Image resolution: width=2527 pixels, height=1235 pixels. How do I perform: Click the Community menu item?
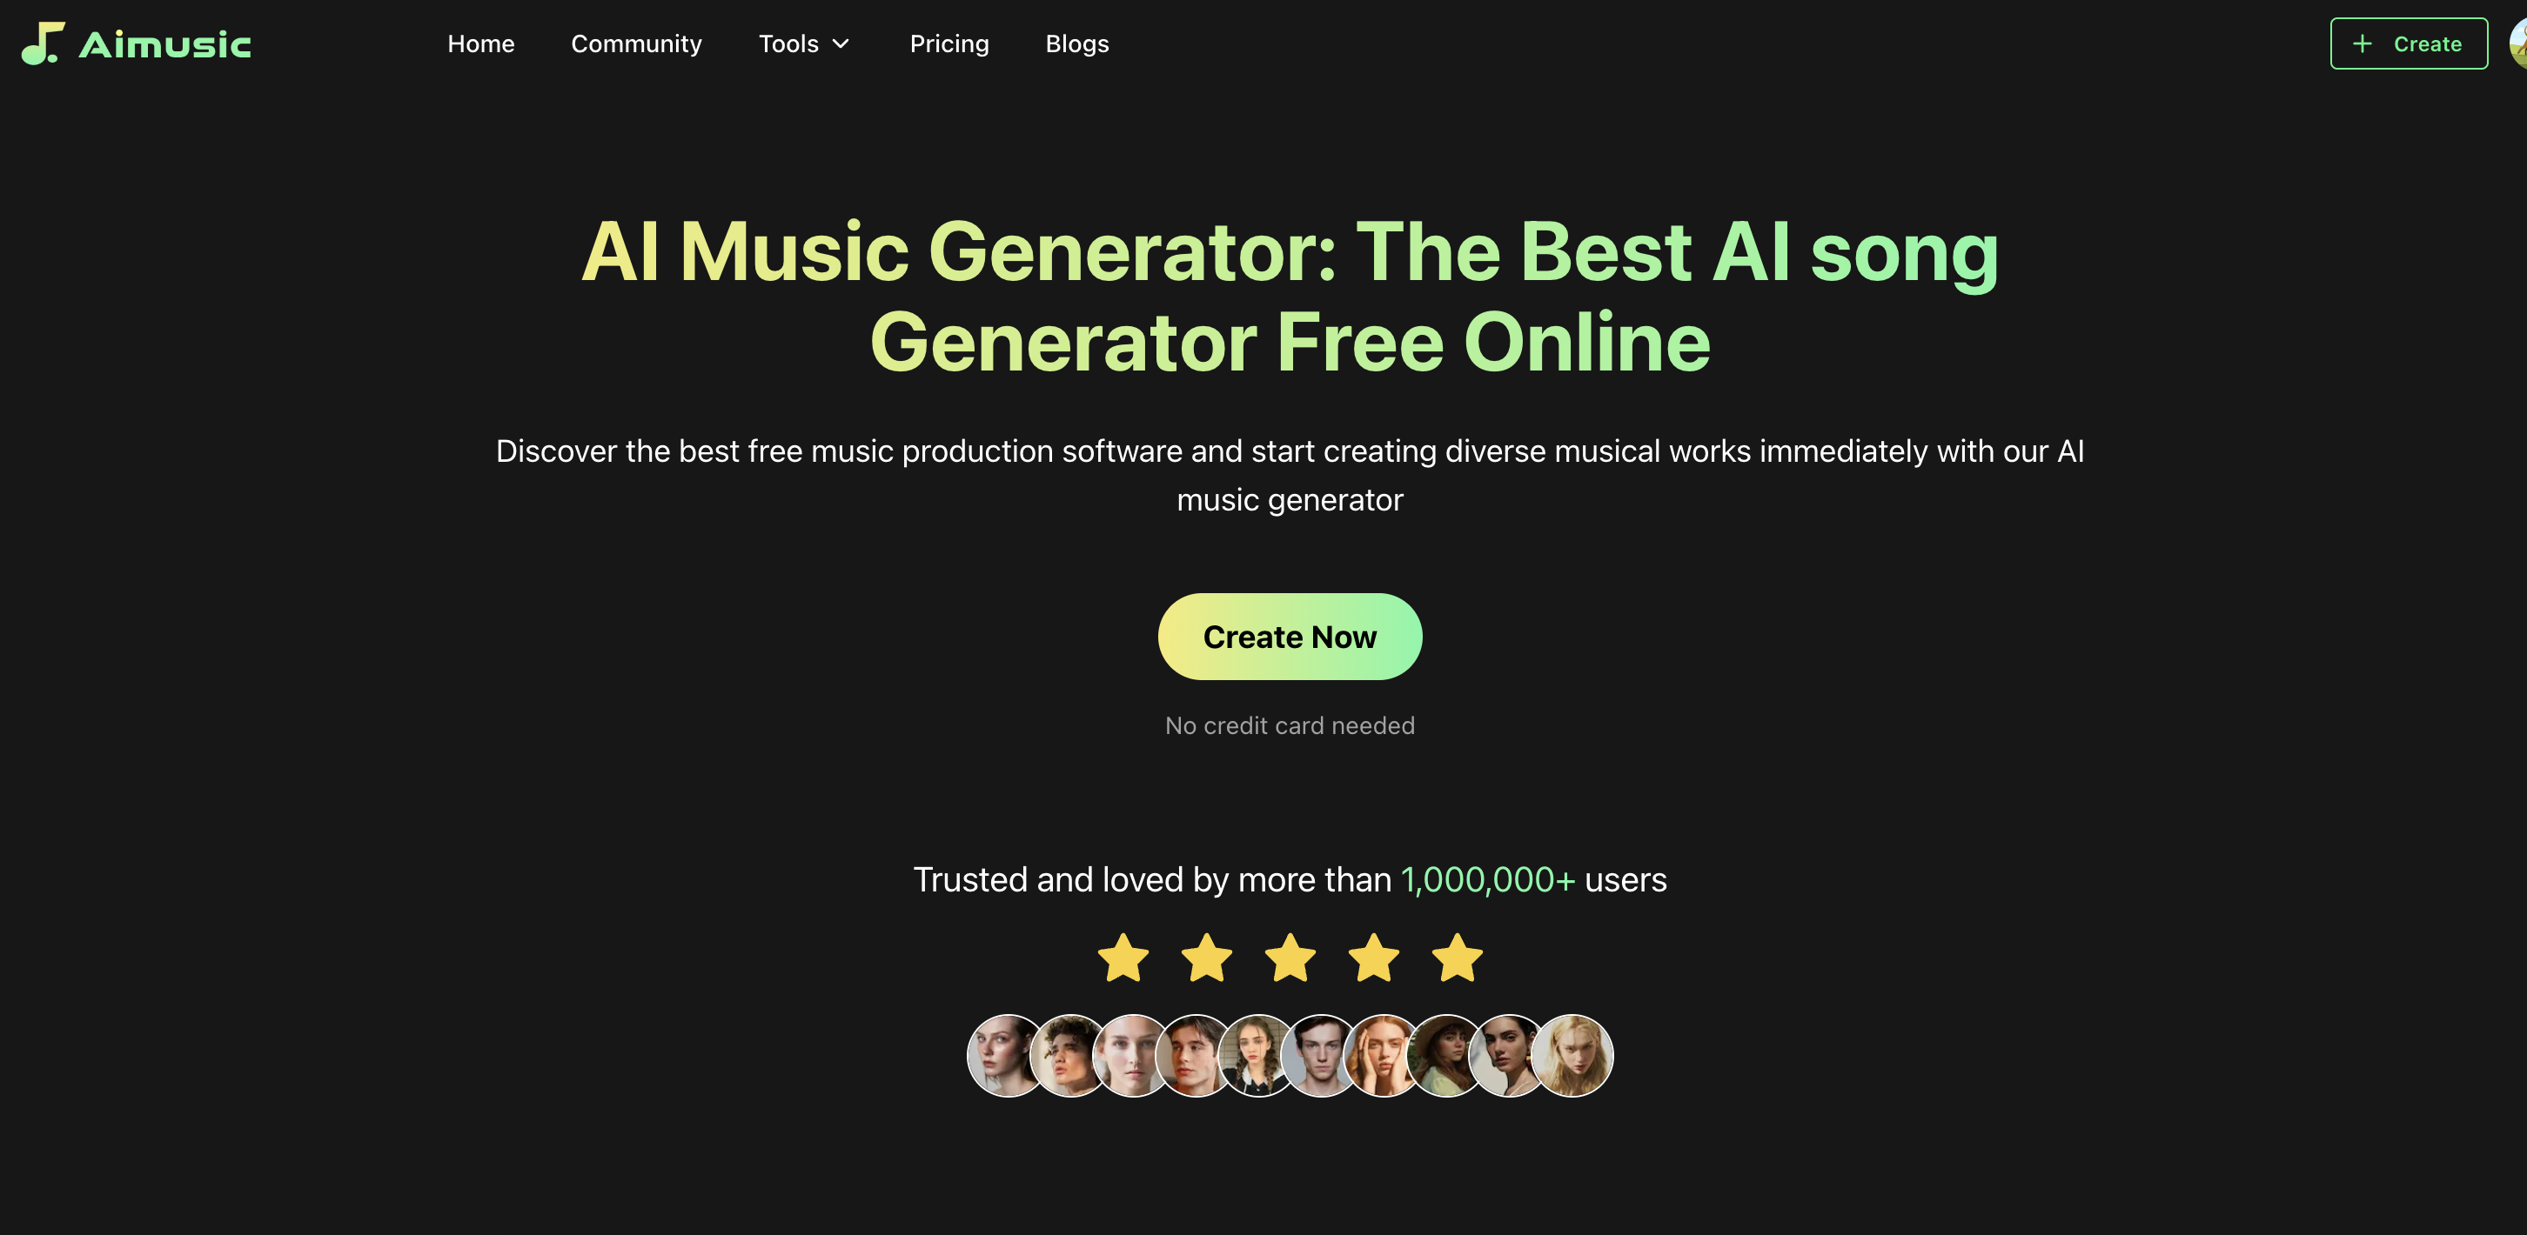637,43
